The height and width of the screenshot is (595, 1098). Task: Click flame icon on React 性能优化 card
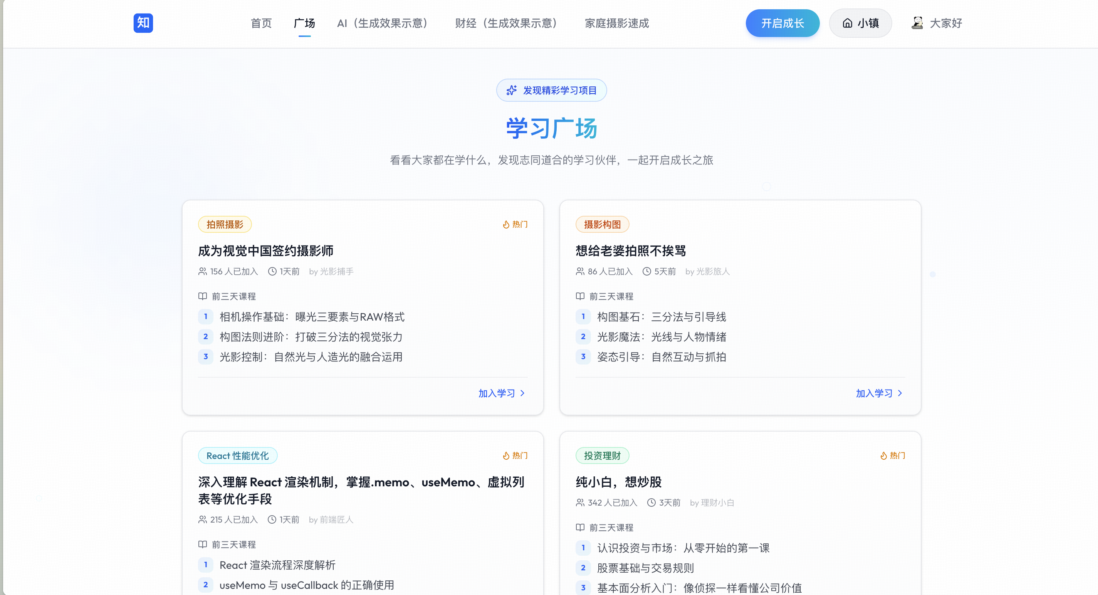coord(506,456)
